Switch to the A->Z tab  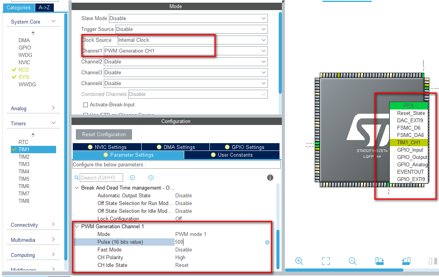click(x=44, y=8)
